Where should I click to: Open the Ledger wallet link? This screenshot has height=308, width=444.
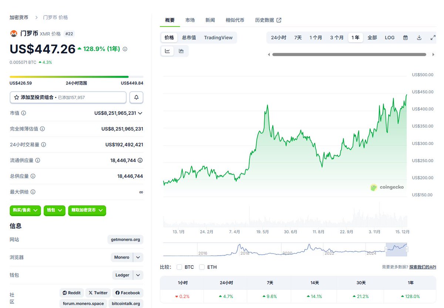click(x=122, y=275)
